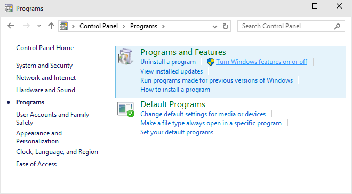The width and height of the screenshot is (352, 194).
Task: Select Programs in the left sidebar
Action: 30,102
